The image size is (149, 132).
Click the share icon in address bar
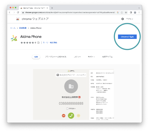[x=122, y=12]
